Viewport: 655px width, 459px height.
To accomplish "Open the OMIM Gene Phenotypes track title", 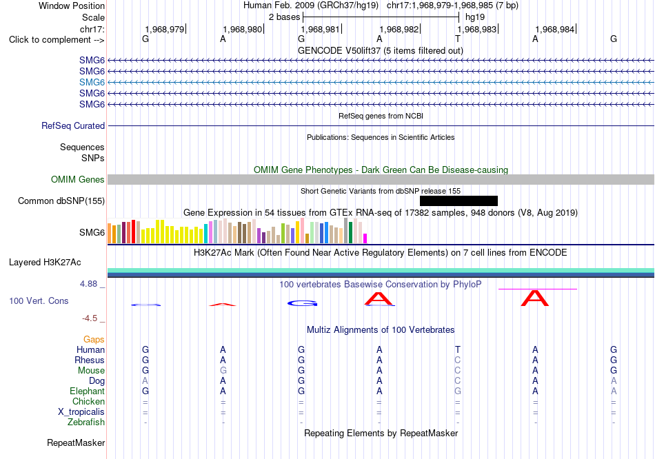I will coord(381,170).
